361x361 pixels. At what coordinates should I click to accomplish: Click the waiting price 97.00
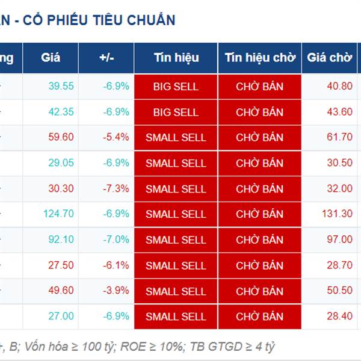click(x=340, y=239)
